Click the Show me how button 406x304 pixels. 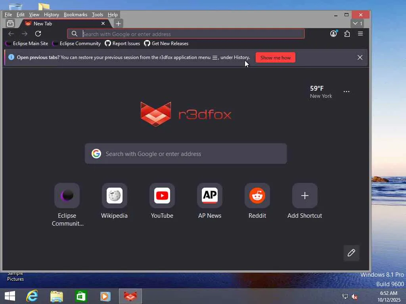[x=276, y=58]
